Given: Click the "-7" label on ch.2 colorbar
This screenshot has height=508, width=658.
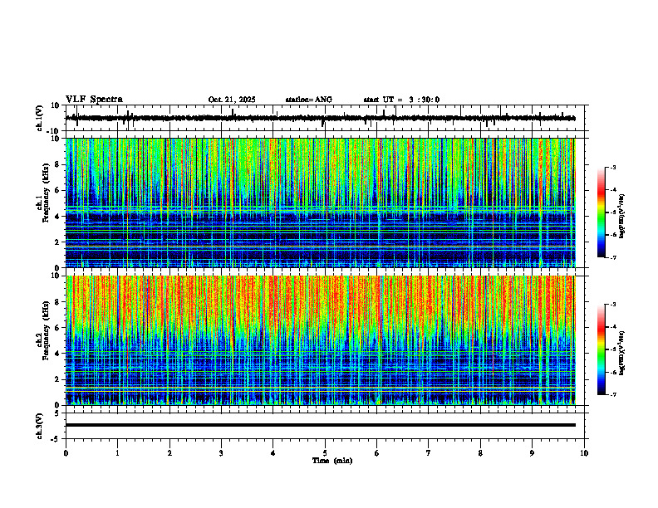Looking at the screenshot, I should tap(612, 395).
